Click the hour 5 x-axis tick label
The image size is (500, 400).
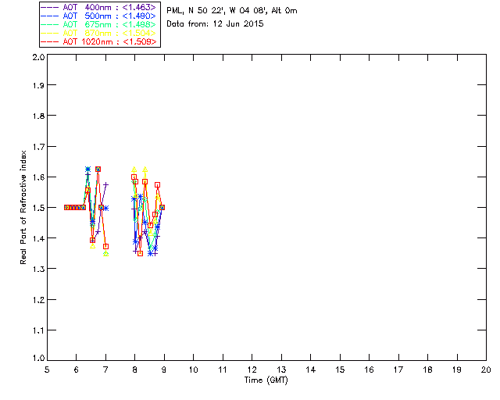[47, 370]
